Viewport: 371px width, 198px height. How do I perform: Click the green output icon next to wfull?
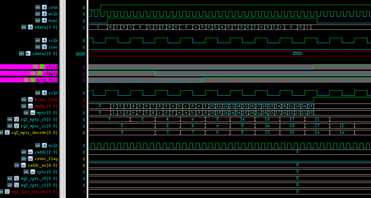[42, 67]
